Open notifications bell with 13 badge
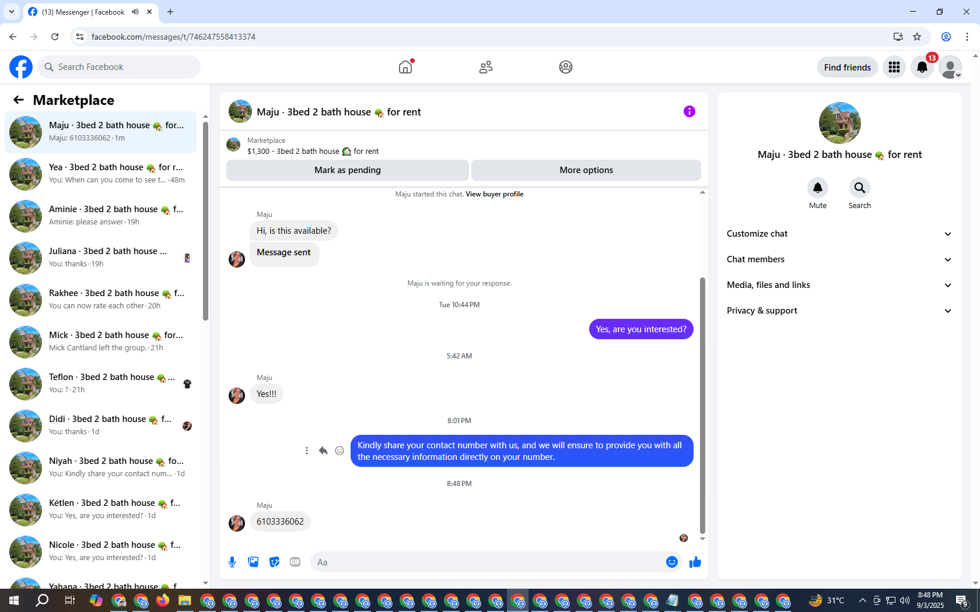Screen dimensions: 980x612 922,68
